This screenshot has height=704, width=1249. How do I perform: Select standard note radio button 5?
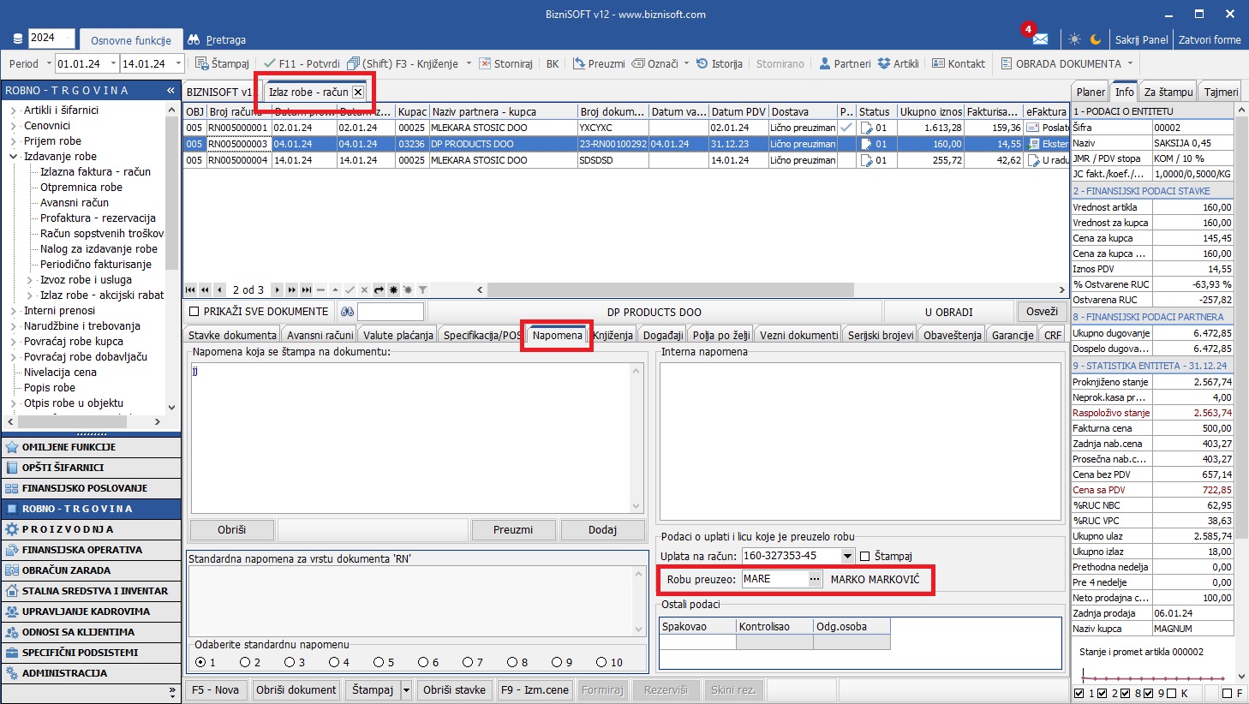click(x=379, y=662)
